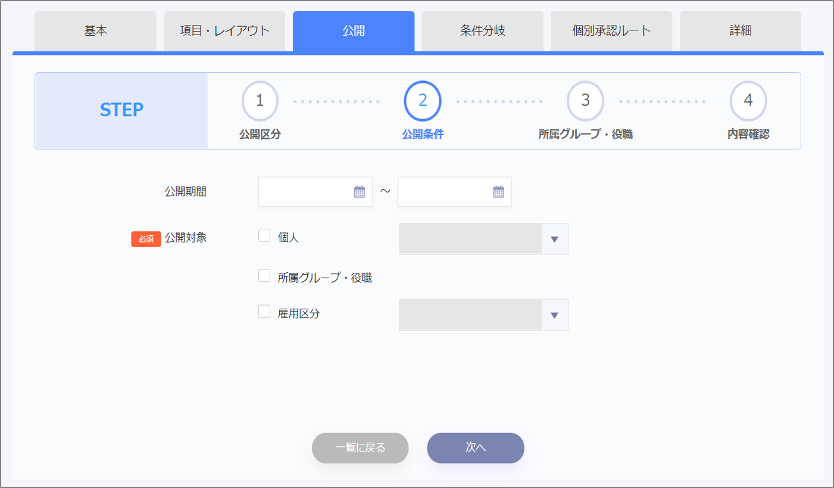This screenshot has height=488, width=834.
Task: Expand the 個人 dropdown arrow
Action: (x=554, y=239)
